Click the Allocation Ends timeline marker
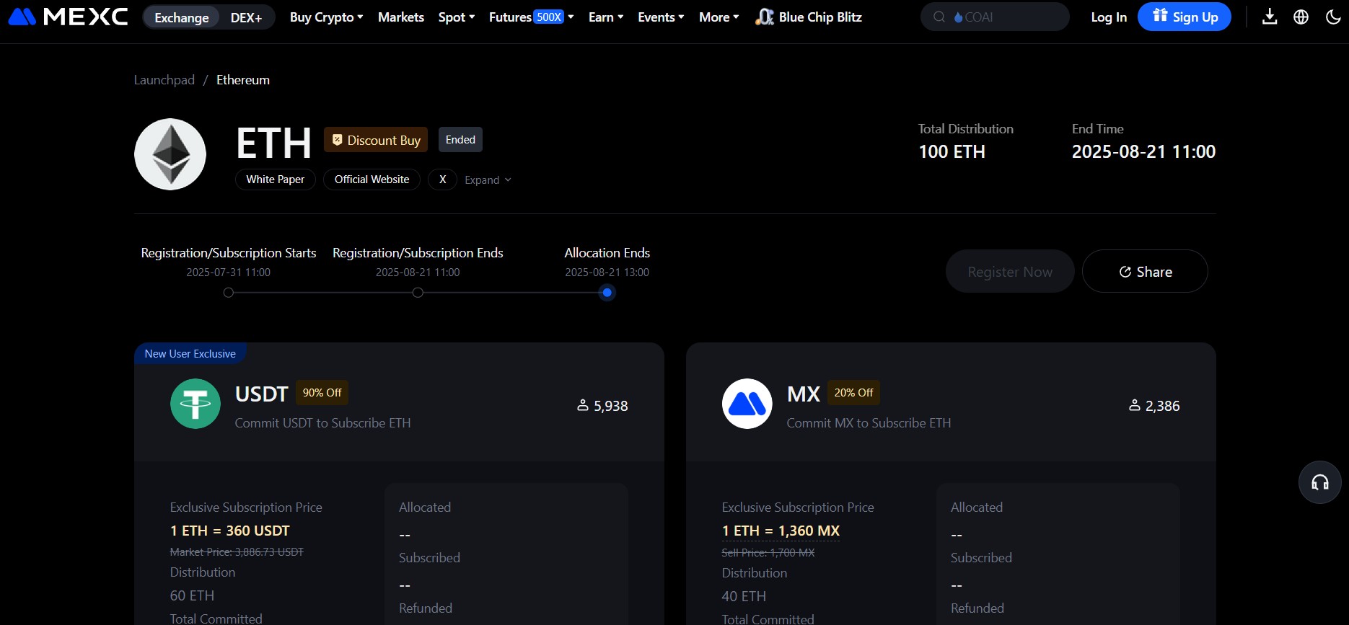1349x625 pixels. click(607, 293)
